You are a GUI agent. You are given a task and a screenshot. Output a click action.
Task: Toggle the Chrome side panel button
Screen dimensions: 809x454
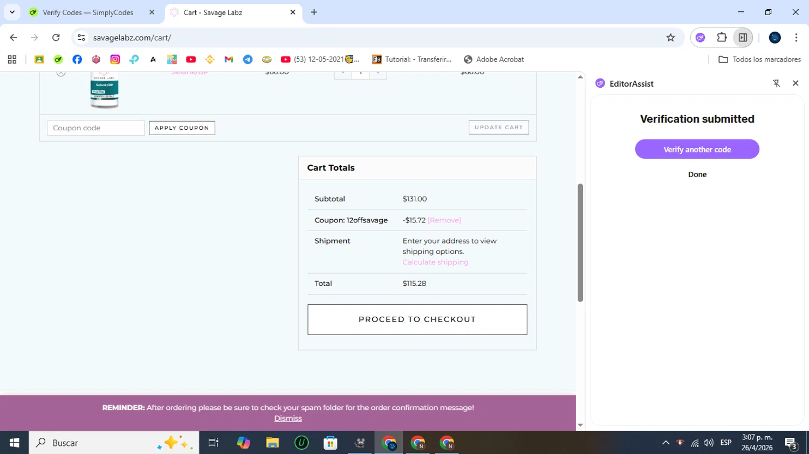coord(743,38)
